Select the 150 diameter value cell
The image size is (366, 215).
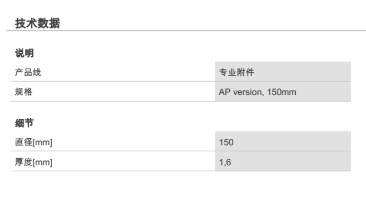(282, 142)
